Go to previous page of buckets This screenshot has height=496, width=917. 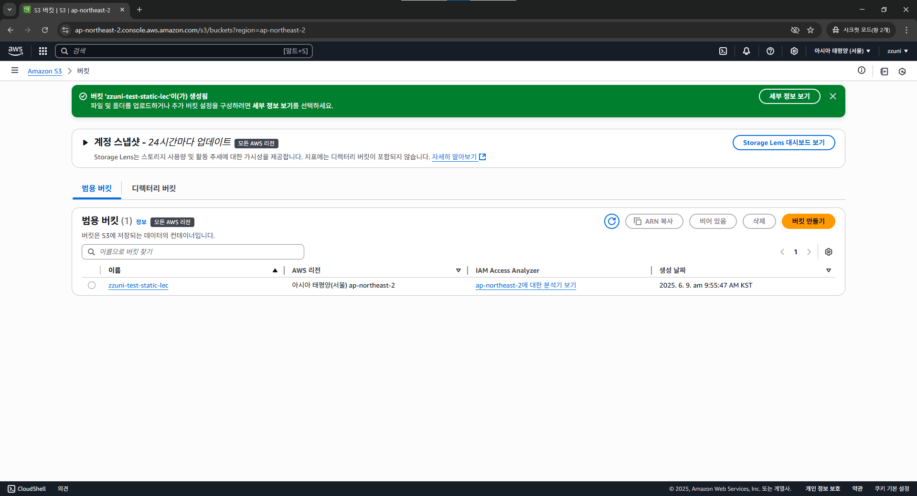tap(782, 252)
